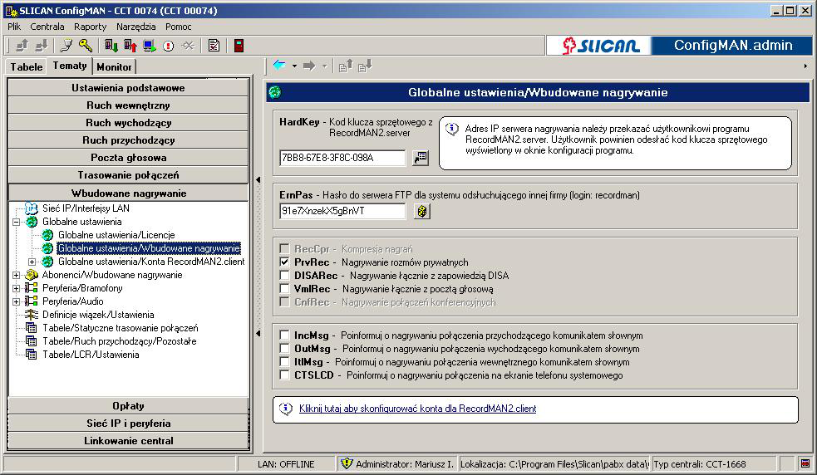The width and height of the screenshot is (817, 475).
Task: Open the Plik menu
Action: coord(14,27)
